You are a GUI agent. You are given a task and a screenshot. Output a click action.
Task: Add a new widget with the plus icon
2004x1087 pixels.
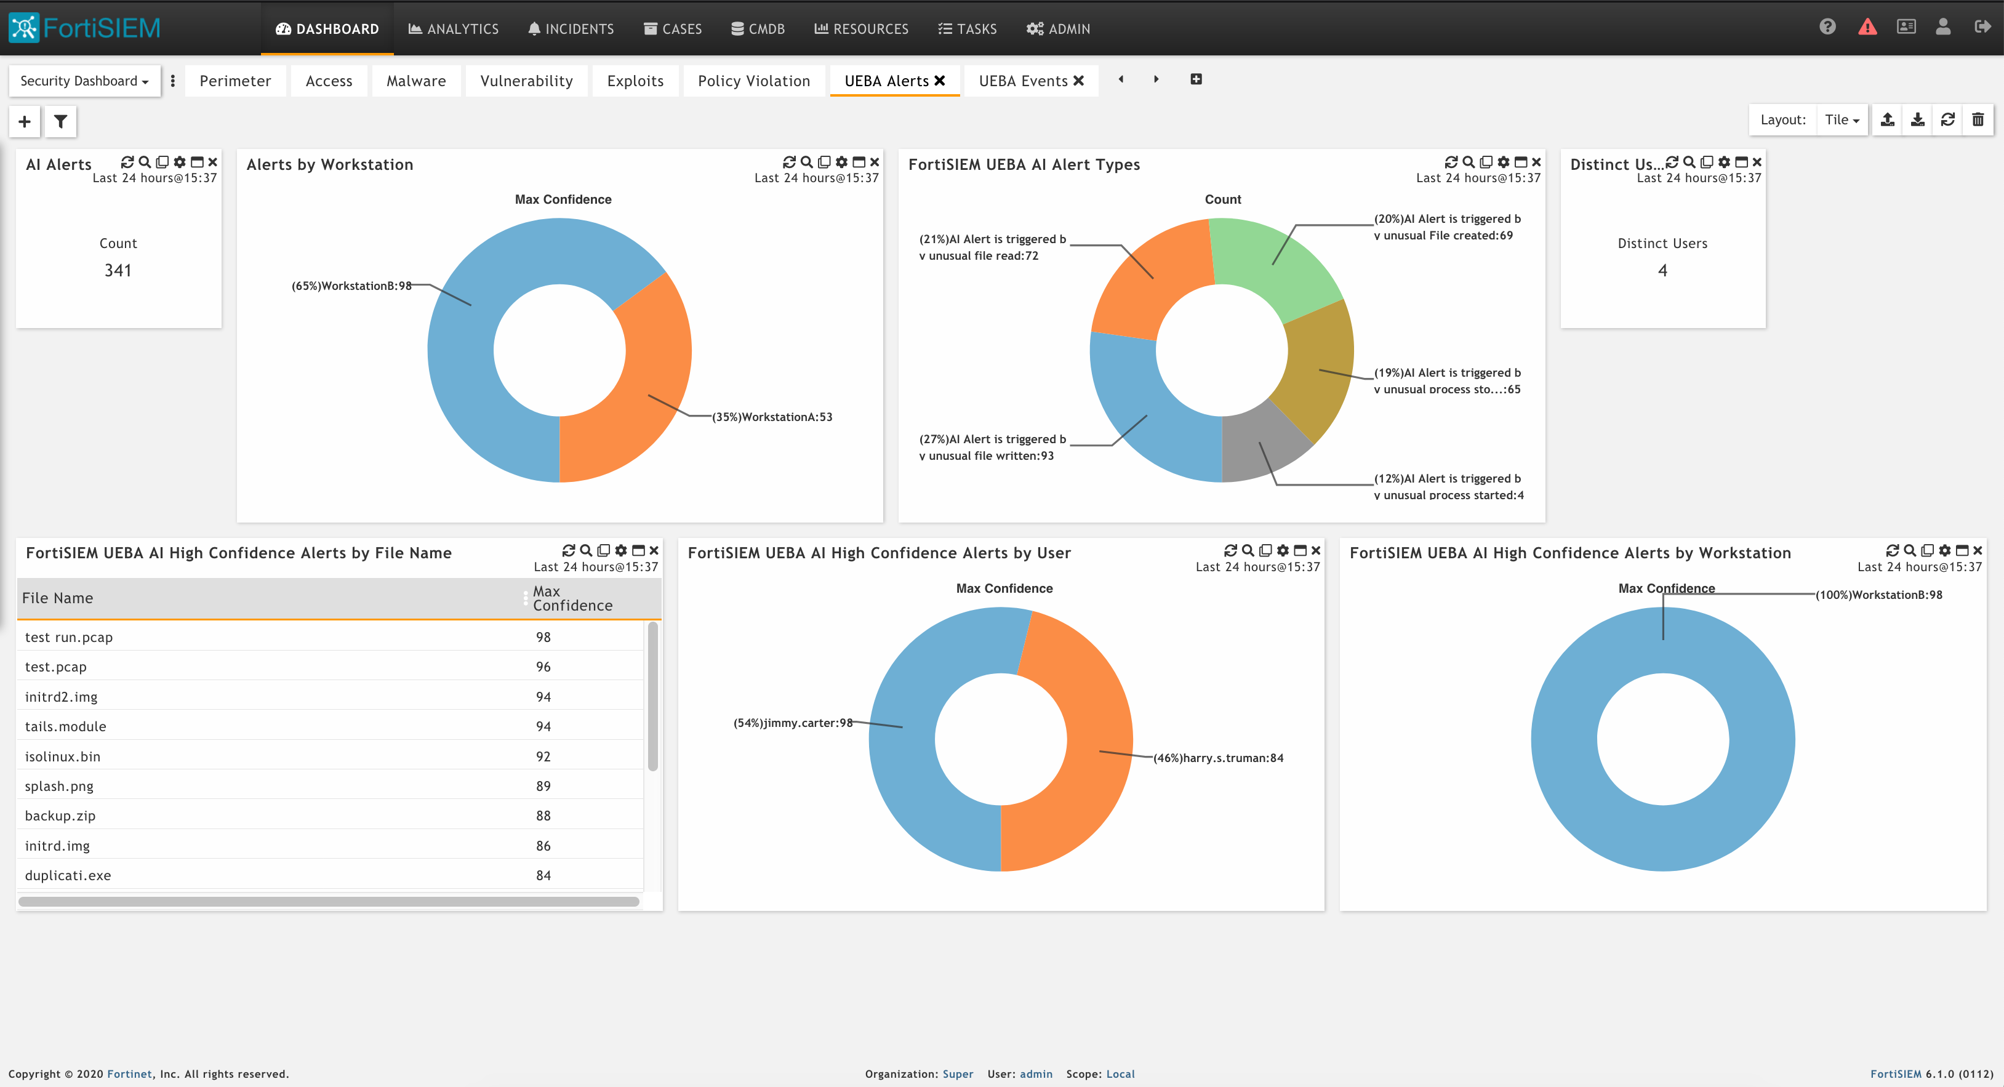pos(24,121)
